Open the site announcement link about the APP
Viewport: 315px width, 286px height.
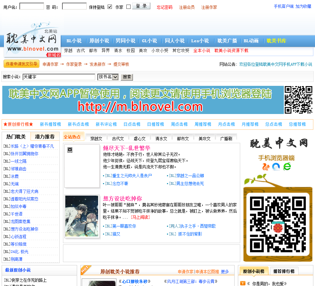click(x=276, y=64)
